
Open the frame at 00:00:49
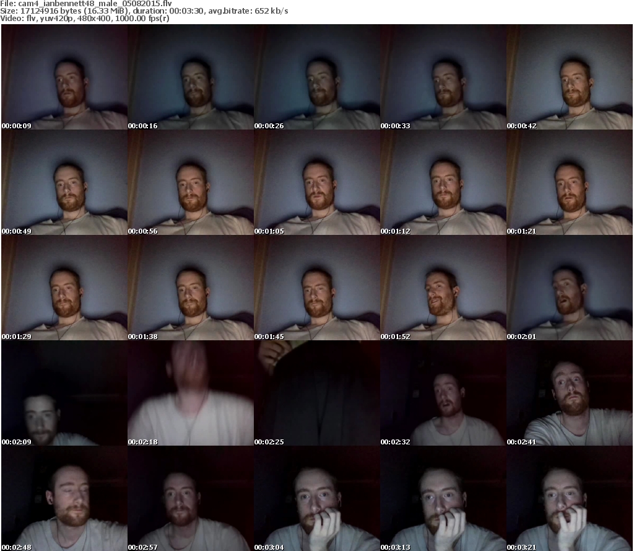(64, 182)
